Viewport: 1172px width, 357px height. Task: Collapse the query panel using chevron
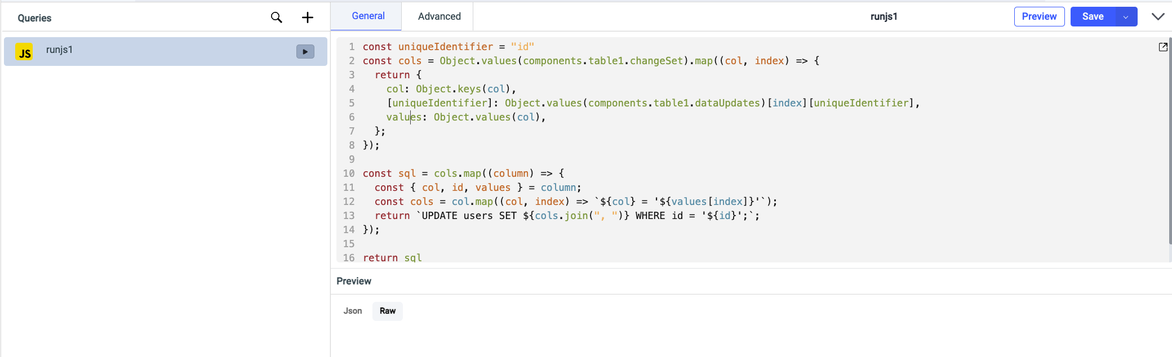[x=1158, y=16]
